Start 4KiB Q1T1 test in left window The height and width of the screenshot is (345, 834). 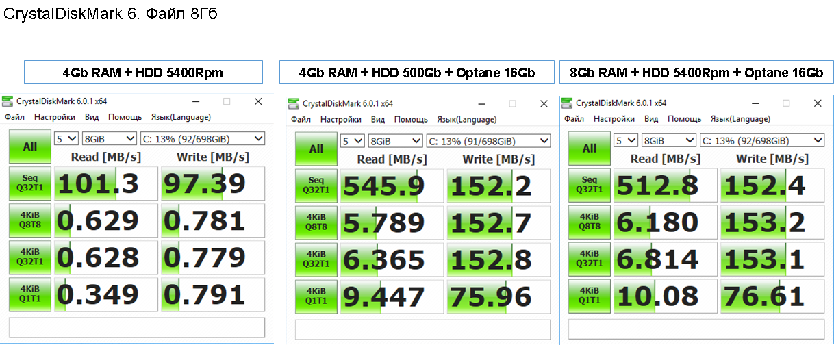30,294
